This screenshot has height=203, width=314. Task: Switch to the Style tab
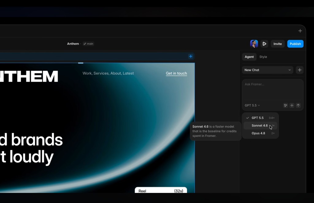click(263, 57)
